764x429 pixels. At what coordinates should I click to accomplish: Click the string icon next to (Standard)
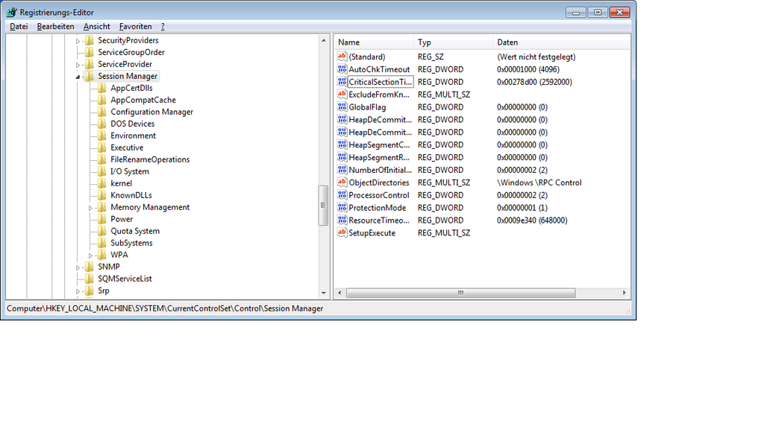point(342,57)
